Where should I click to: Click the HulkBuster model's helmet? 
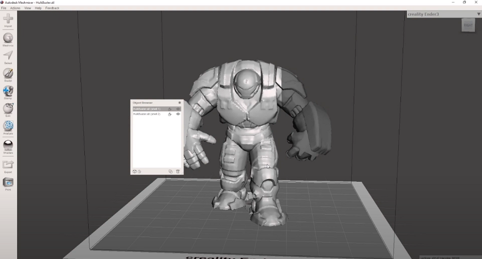point(247,83)
